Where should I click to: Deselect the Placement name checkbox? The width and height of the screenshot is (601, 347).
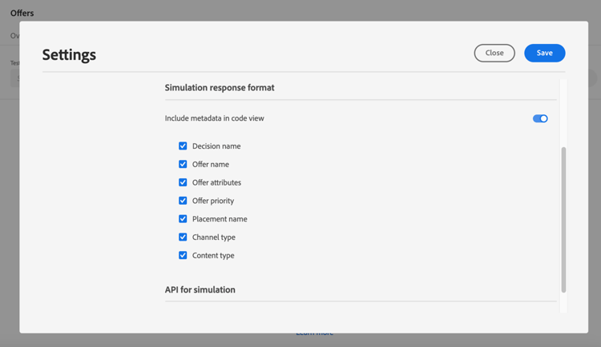tap(183, 219)
